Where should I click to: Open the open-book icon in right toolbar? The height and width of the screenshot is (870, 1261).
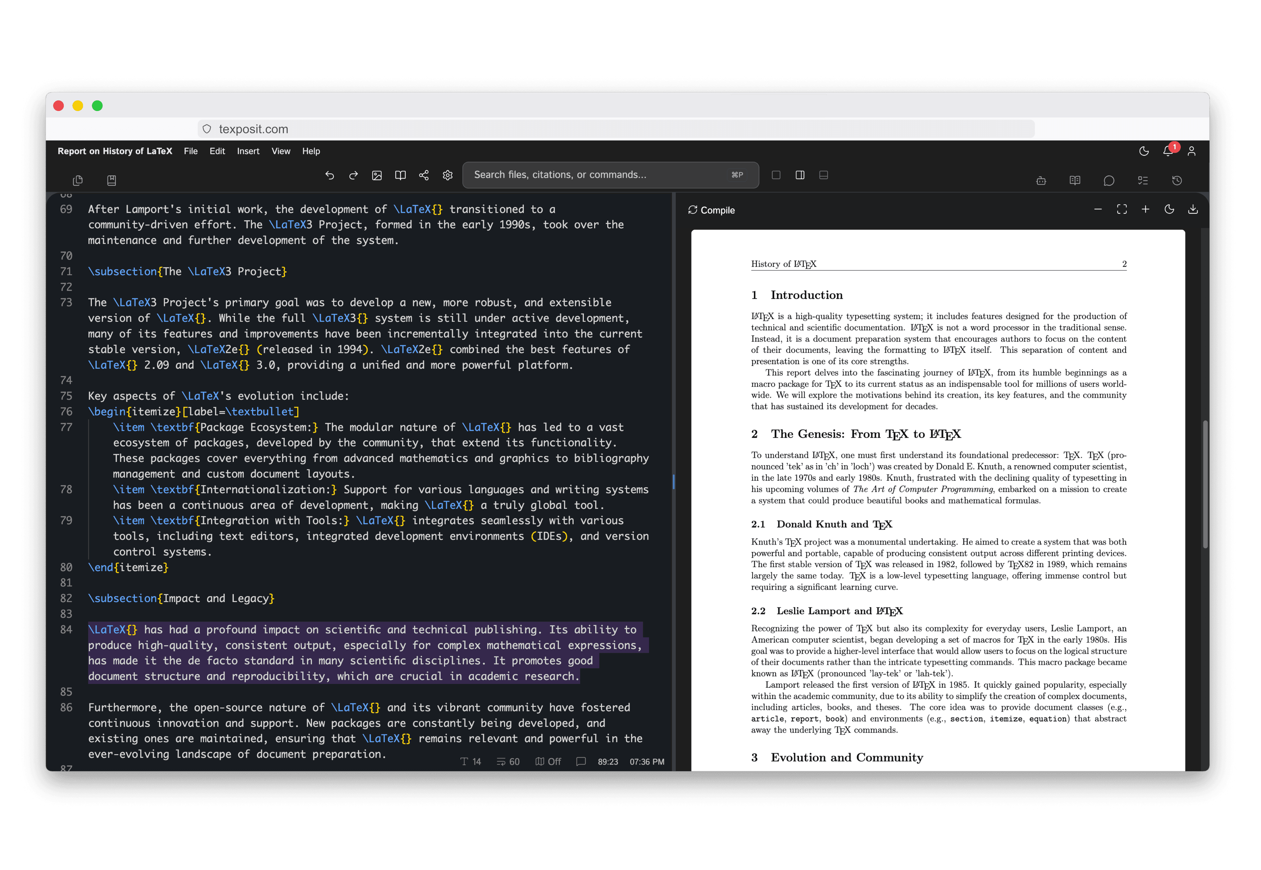pos(1075,181)
